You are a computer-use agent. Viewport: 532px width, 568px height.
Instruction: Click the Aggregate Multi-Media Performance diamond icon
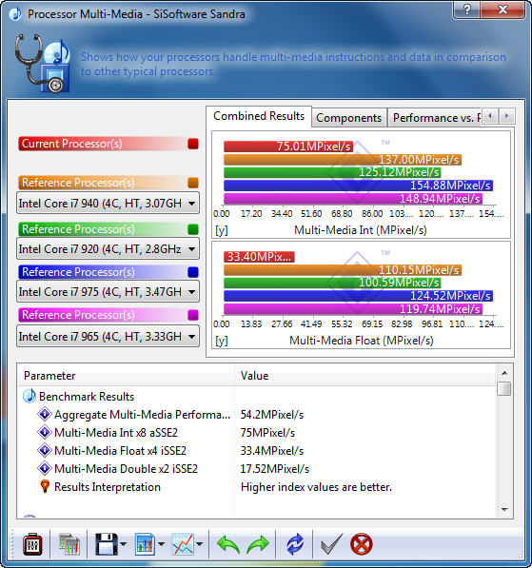pos(45,414)
